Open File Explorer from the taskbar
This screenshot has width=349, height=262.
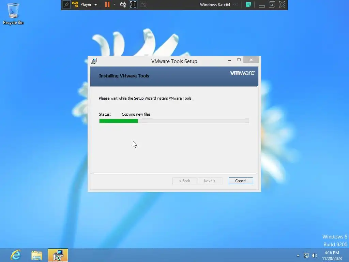click(37, 255)
